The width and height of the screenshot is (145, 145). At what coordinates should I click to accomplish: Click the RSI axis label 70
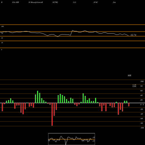(2, 33)
